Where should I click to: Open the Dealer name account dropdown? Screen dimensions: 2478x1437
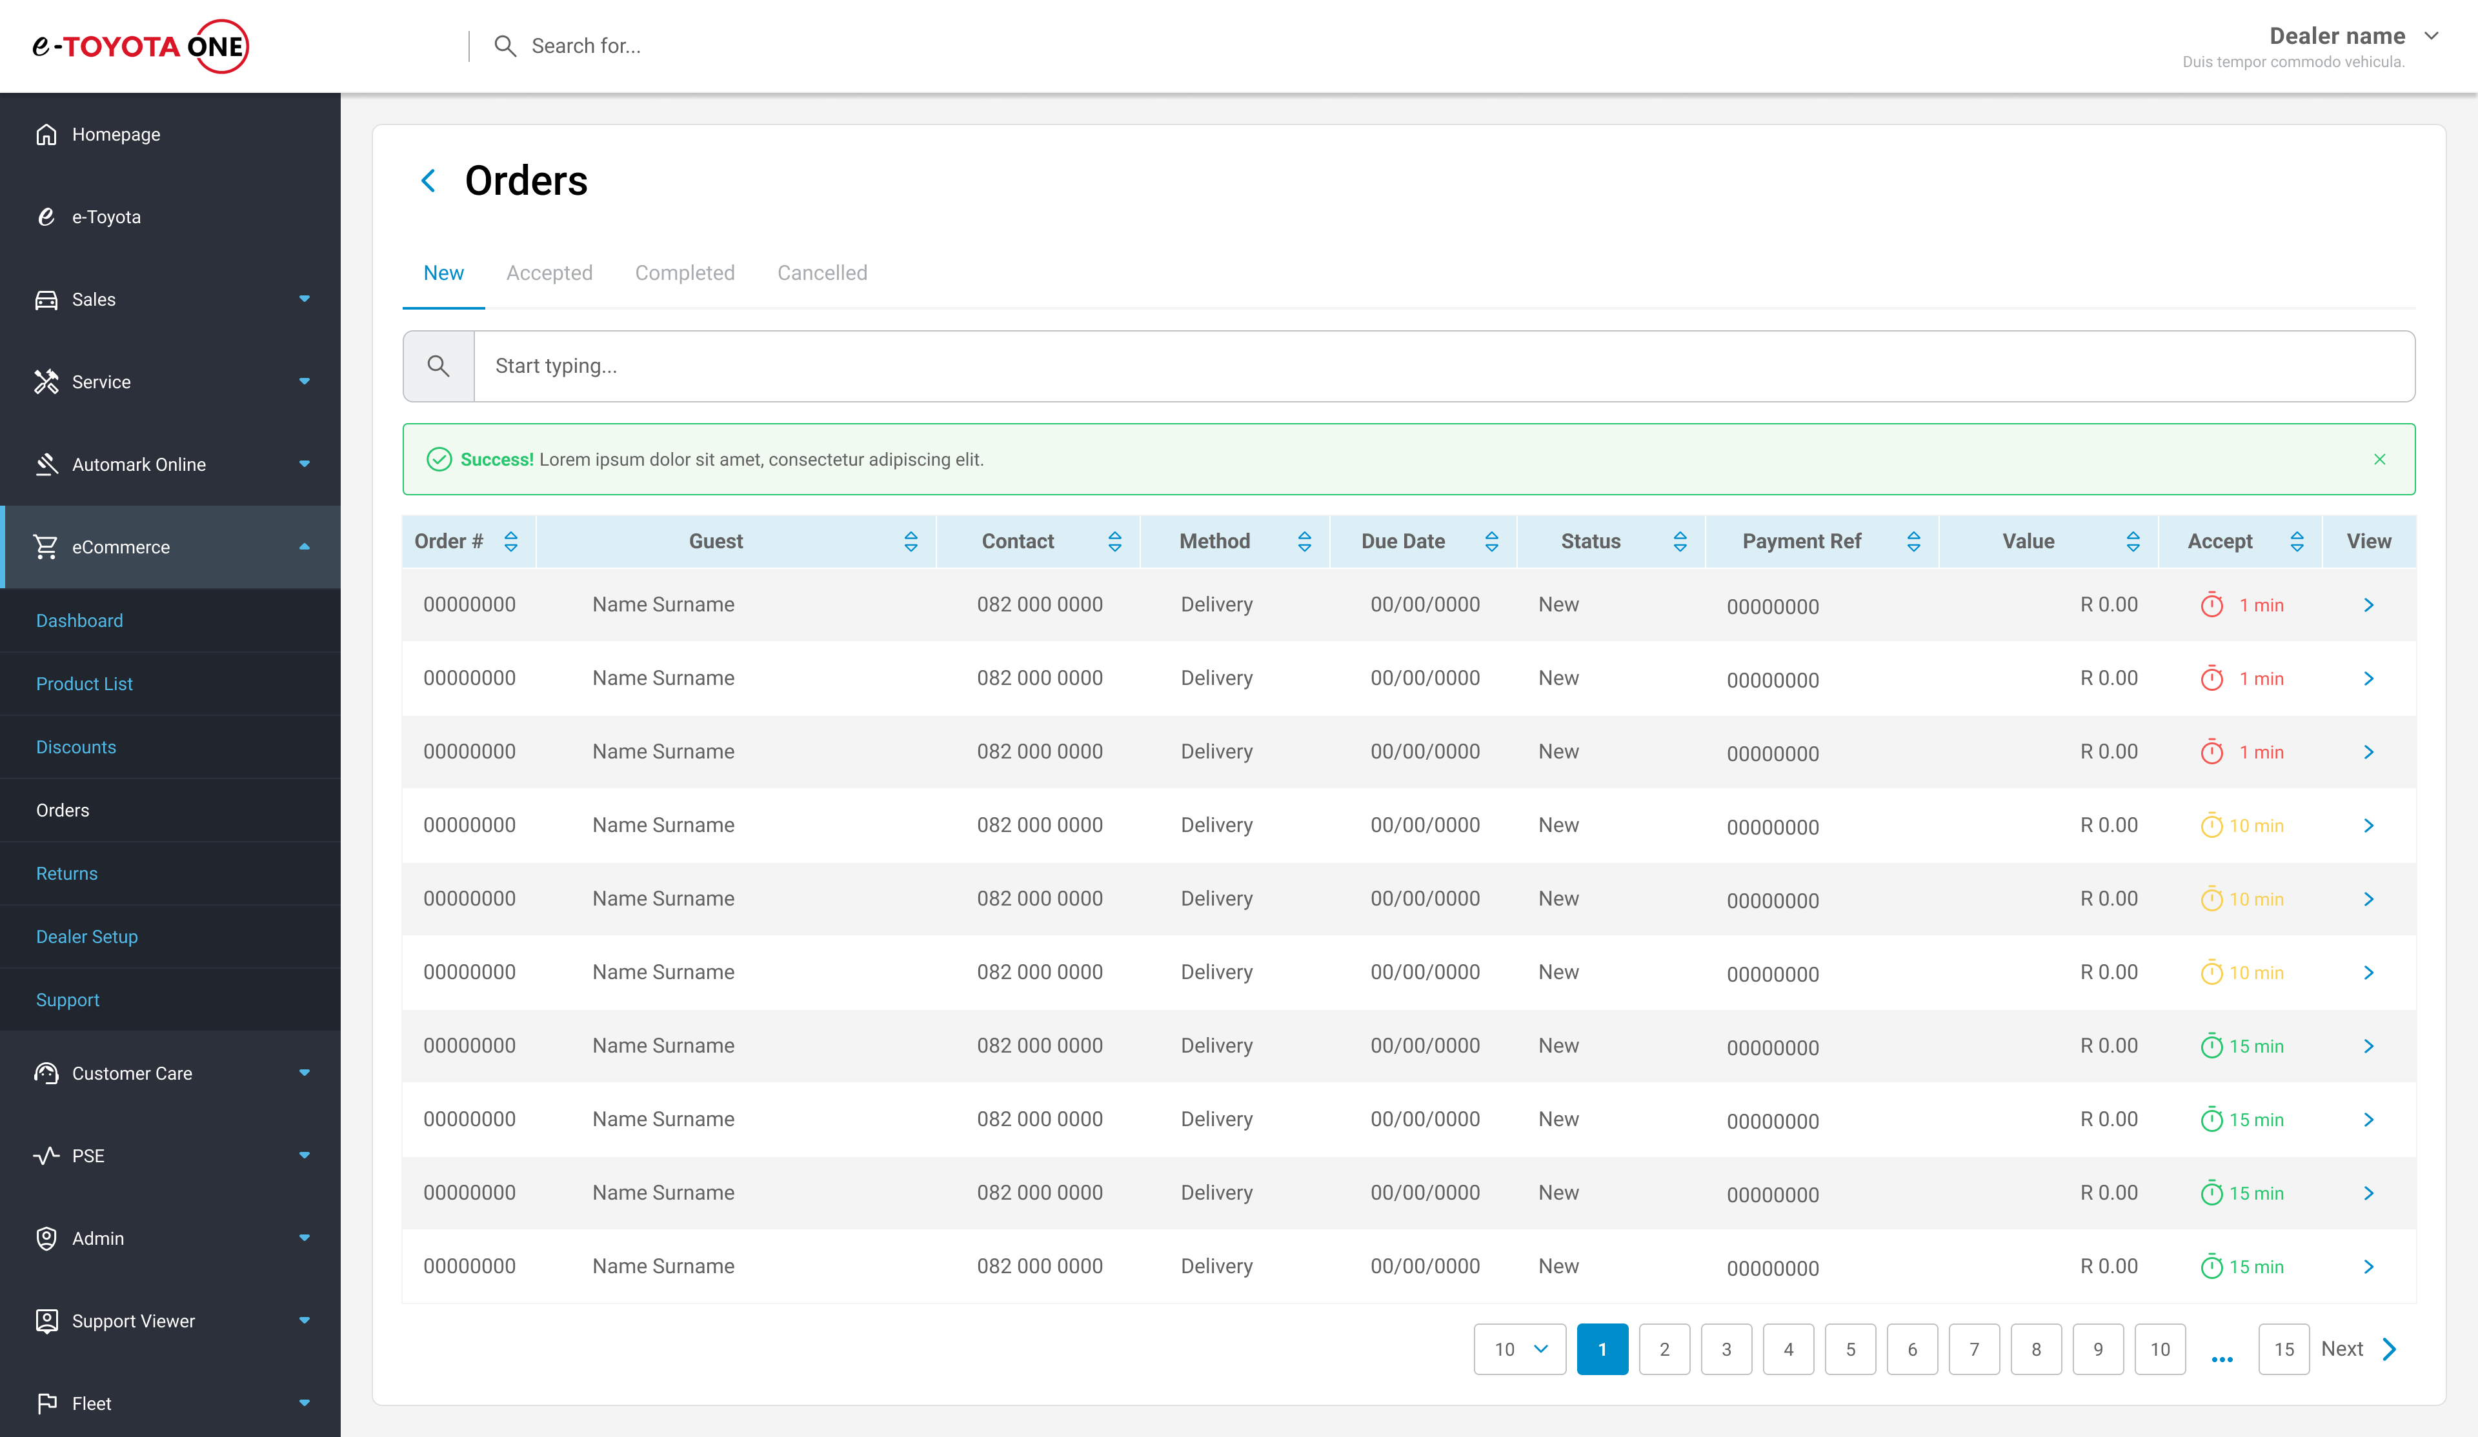pyautogui.click(x=2432, y=36)
